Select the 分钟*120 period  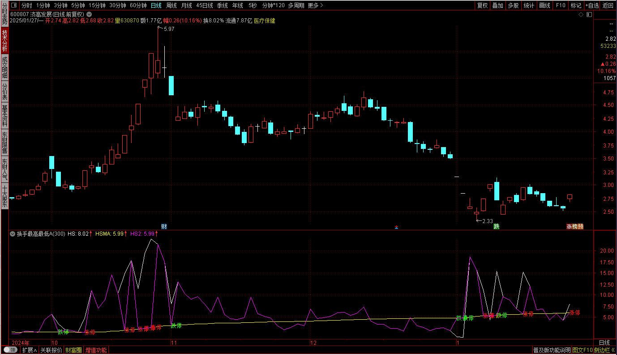click(273, 5)
